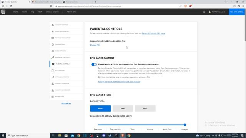
Task: Click Manage payment methods linked link
Action: pyautogui.click(x=119, y=82)
